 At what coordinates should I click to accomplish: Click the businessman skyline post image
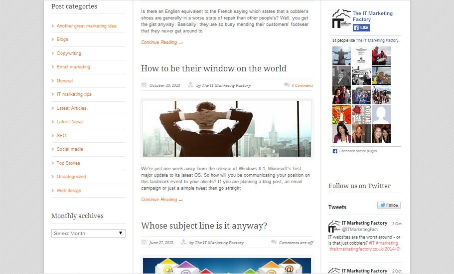(227, 129)
